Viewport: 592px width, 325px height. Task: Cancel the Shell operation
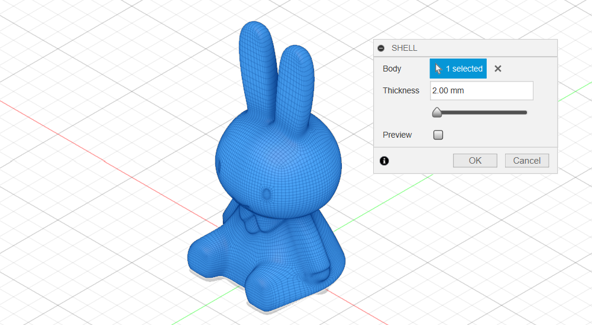pyautogui.click(x=527, y=161)
